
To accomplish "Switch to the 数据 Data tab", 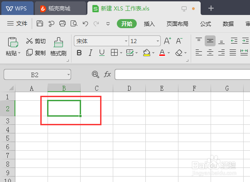I will [x=228, y=24].
